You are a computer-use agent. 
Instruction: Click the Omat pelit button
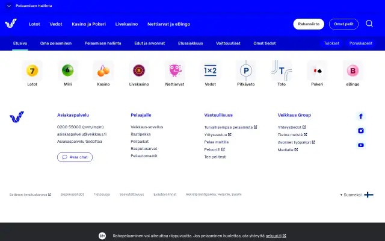[343, 24]
